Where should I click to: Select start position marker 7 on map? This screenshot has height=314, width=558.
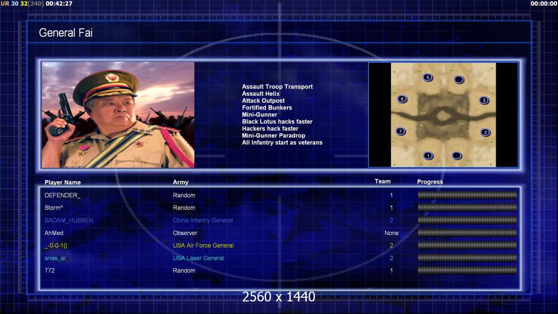[x=401, y=131]
